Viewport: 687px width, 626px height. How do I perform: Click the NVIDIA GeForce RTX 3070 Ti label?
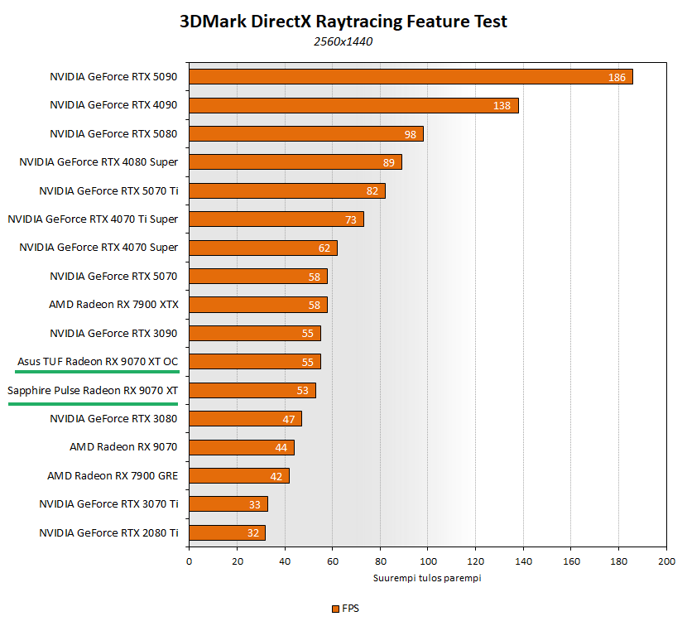click(108, 503)
